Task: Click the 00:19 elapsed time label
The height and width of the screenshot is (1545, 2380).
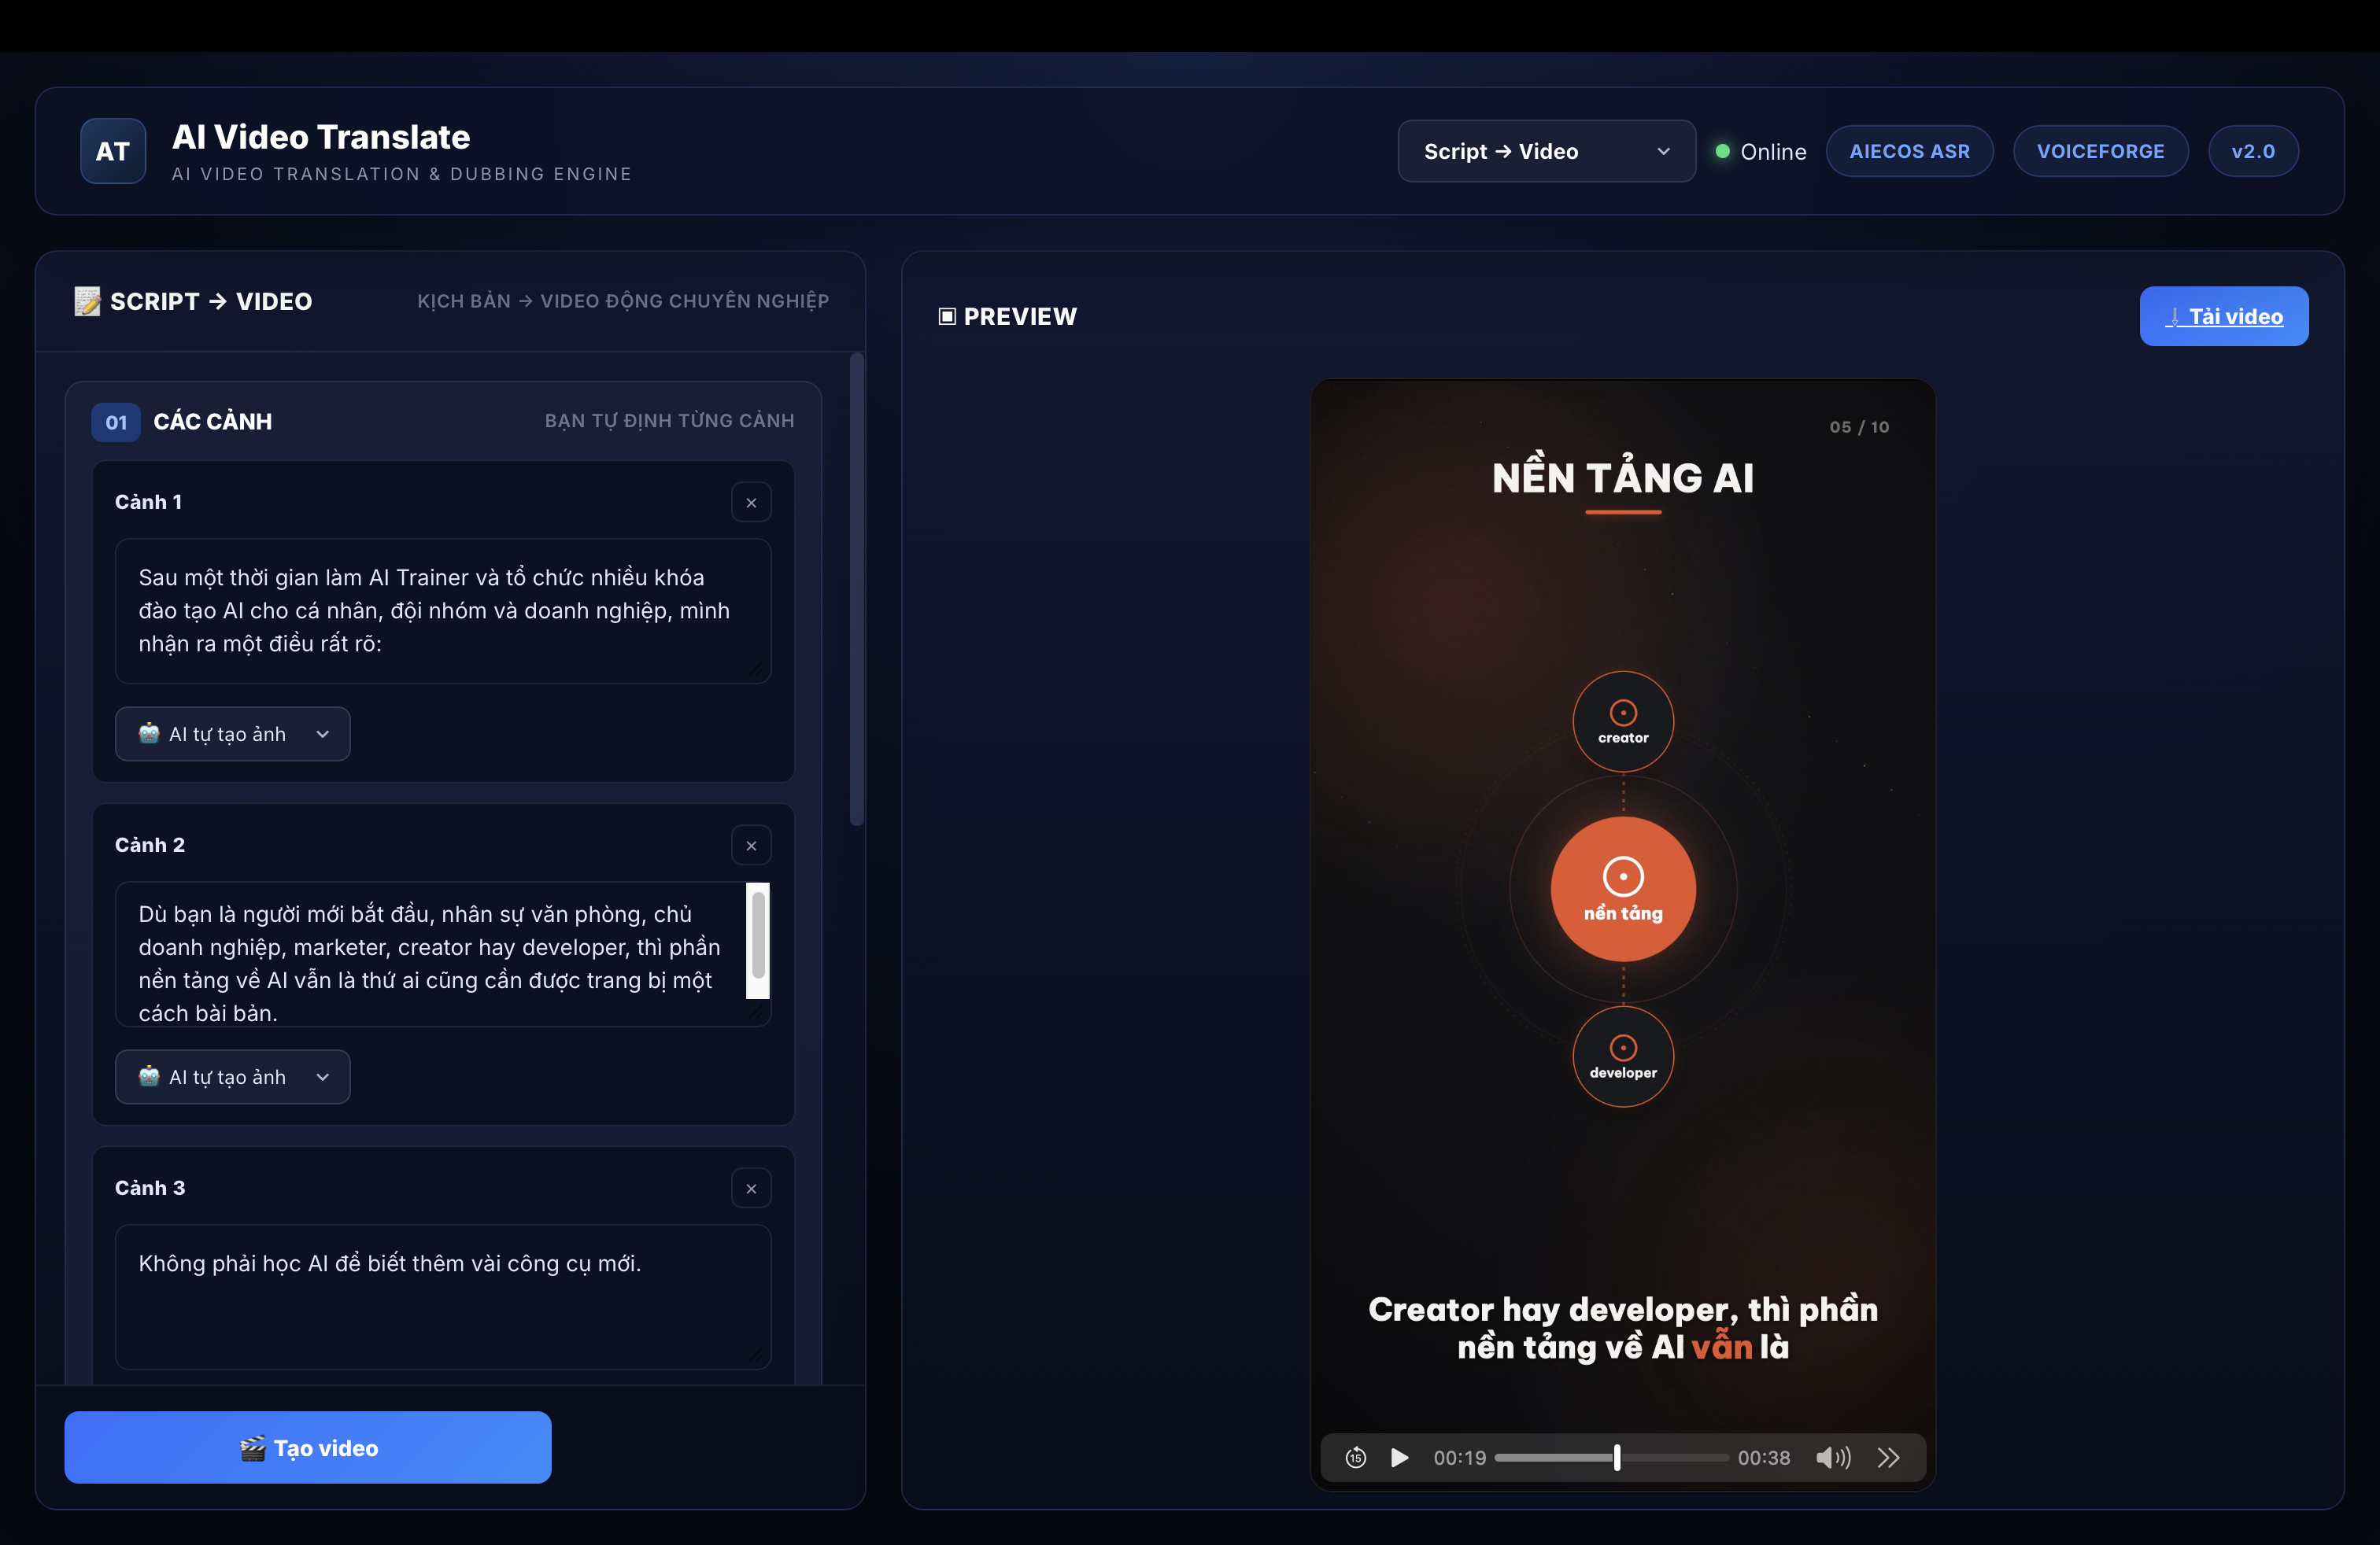Action: (1460, 1458)
